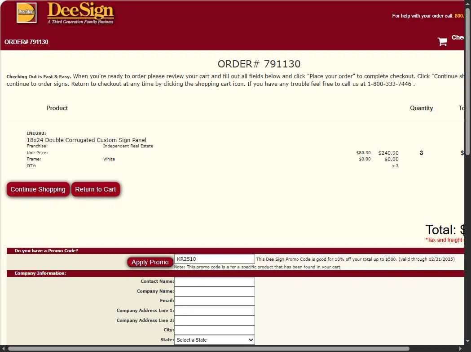
Task: Click the White frame value
Action: pos(109,159)
